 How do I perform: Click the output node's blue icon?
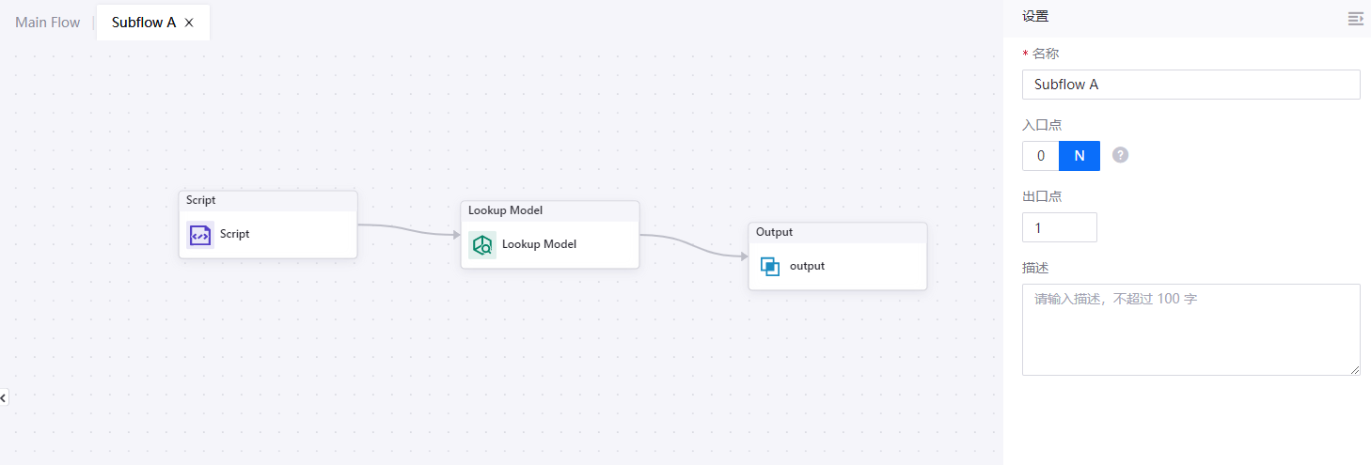770,267
